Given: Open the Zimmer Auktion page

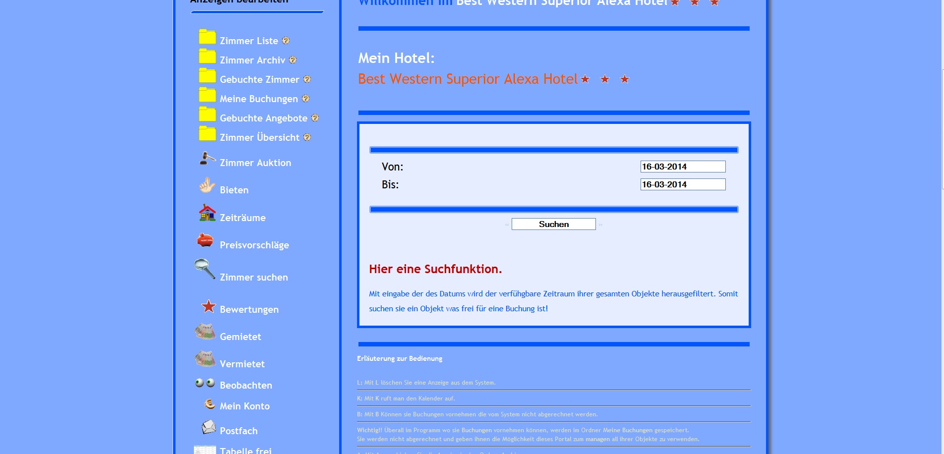Looking at the screenshot, I should pos(255,163).
